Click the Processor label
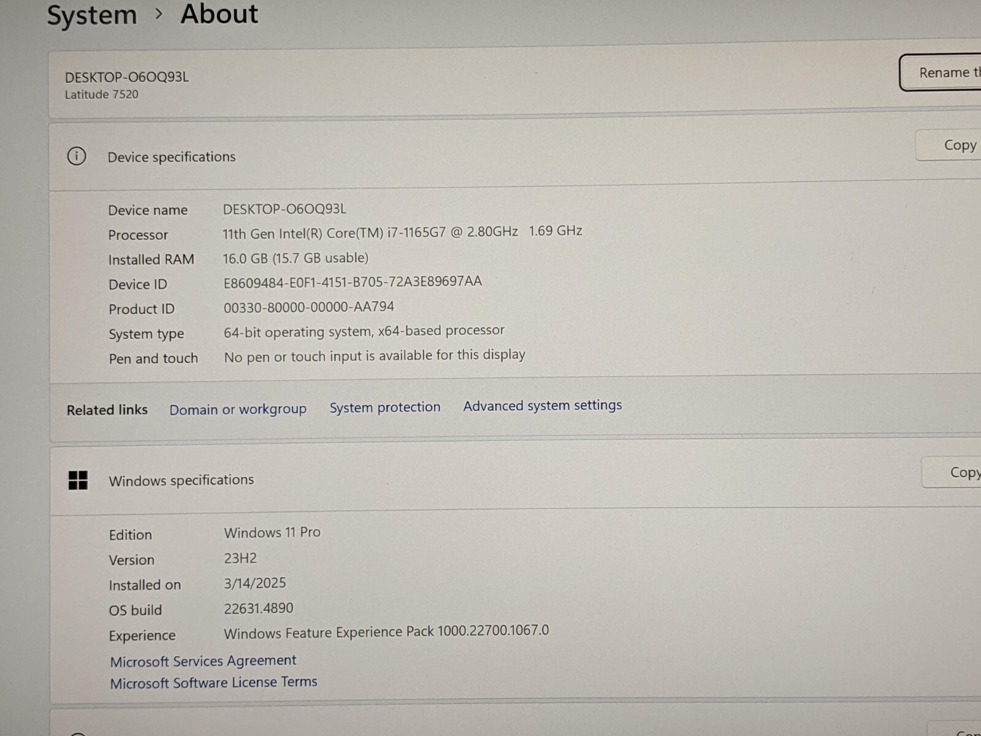 click(138, 235)
